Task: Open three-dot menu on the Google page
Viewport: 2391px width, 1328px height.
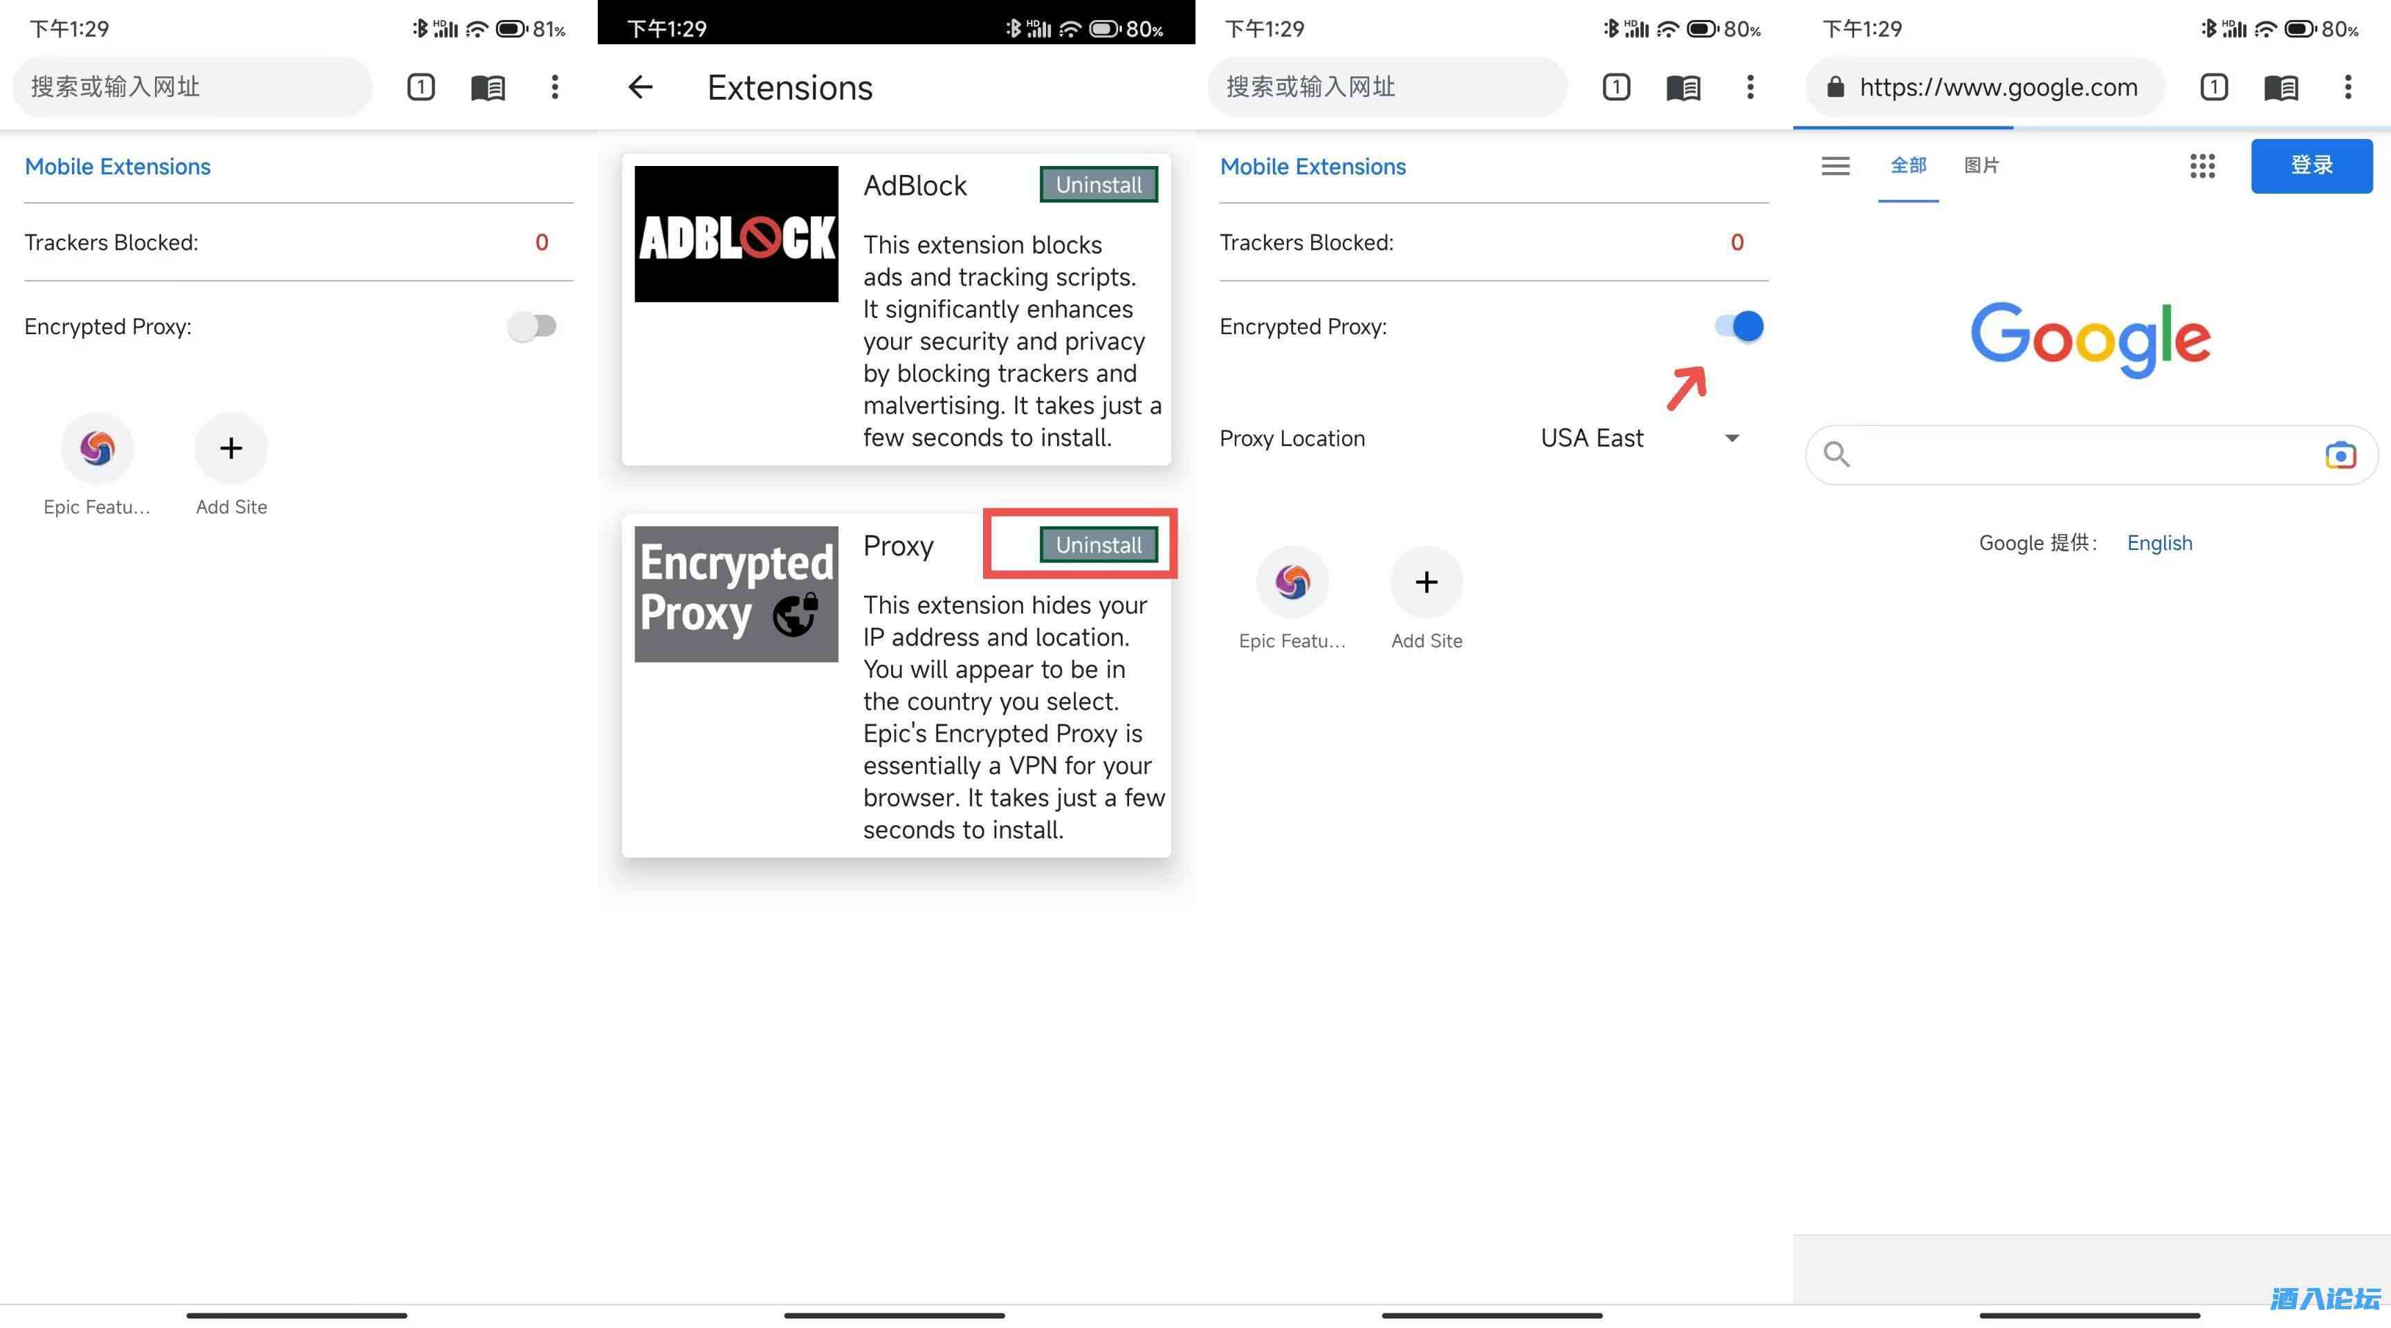Action: pos(2347,87)
